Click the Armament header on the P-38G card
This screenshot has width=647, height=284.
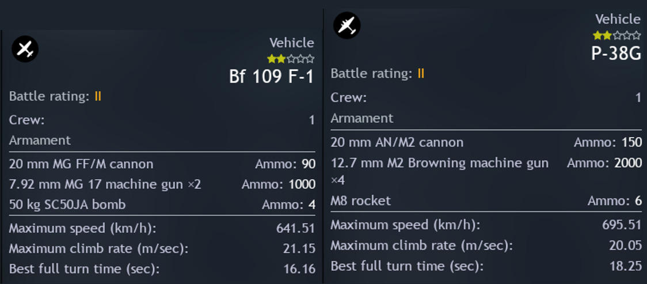(x=361, y=118)
